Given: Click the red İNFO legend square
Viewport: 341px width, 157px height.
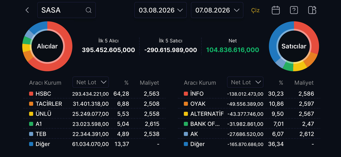Looking at the screenshot, I should (x=186, y=94).
